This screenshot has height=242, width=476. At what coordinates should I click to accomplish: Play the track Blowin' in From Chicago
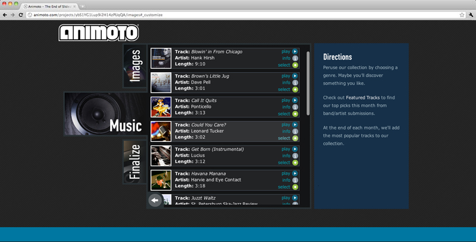tap(290, 52)
